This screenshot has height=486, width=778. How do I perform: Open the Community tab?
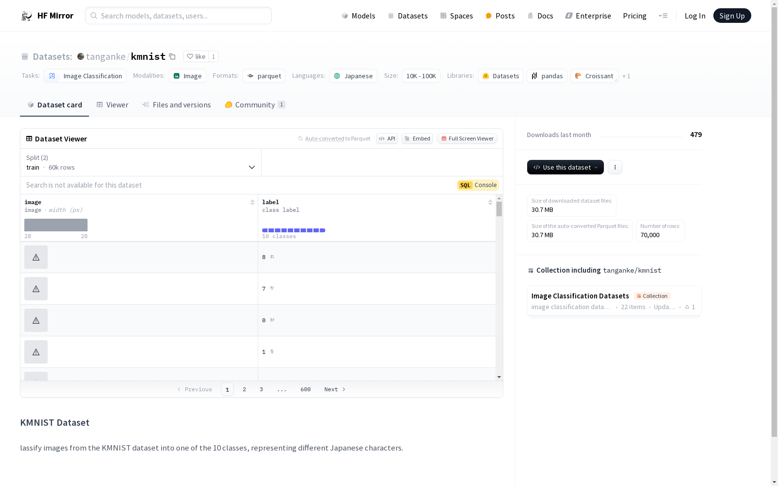(255, 105)
